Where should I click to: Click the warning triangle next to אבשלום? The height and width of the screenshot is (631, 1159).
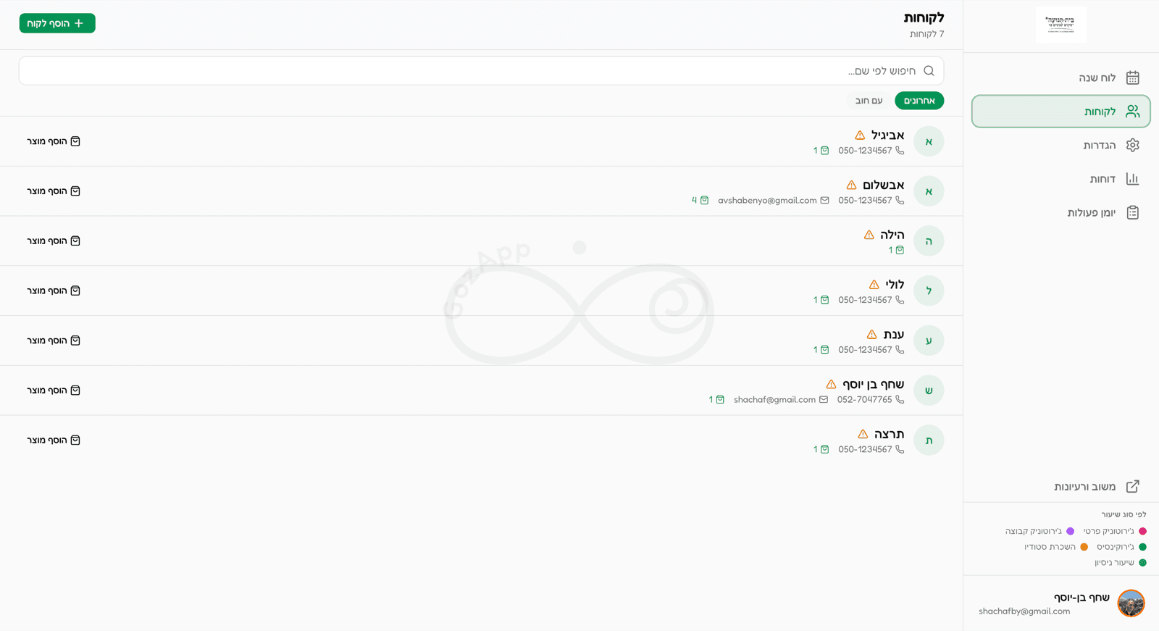(x=851, y=185)
